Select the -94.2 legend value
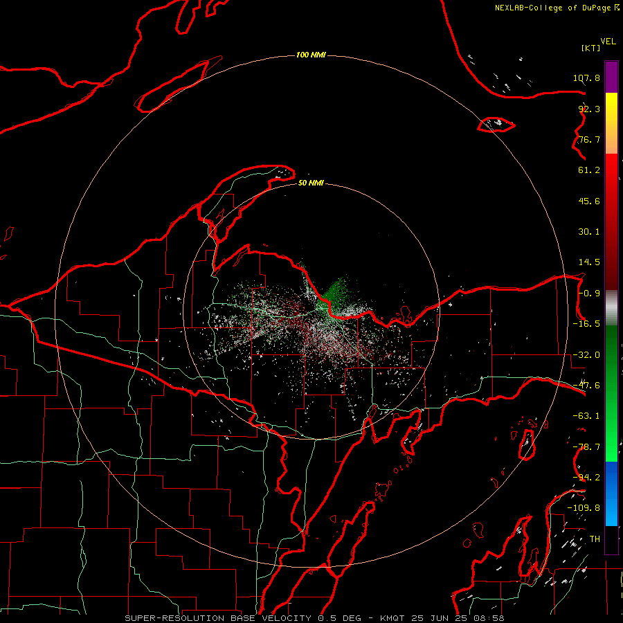The height and width of the screenshot is (623, 623). pos(586,478)
